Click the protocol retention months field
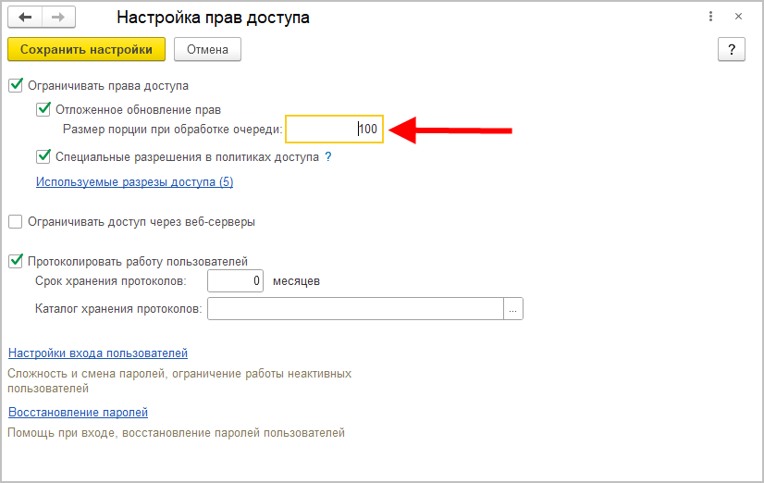Viewport: 764px width, 483px height. 236,281
